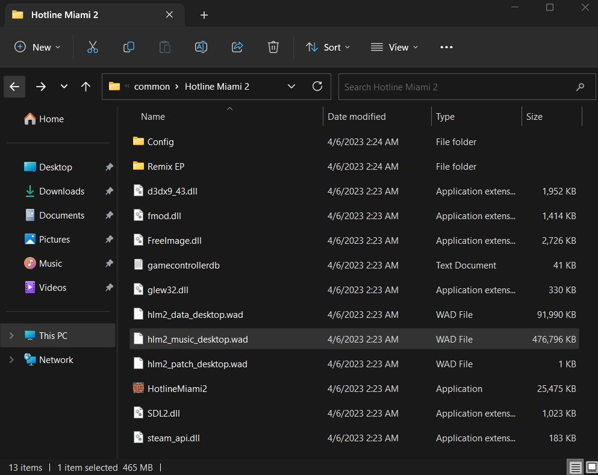This screenshot has width=598, height=475.
Task: Click the Delete trash can icon
Action: point(273,47)
